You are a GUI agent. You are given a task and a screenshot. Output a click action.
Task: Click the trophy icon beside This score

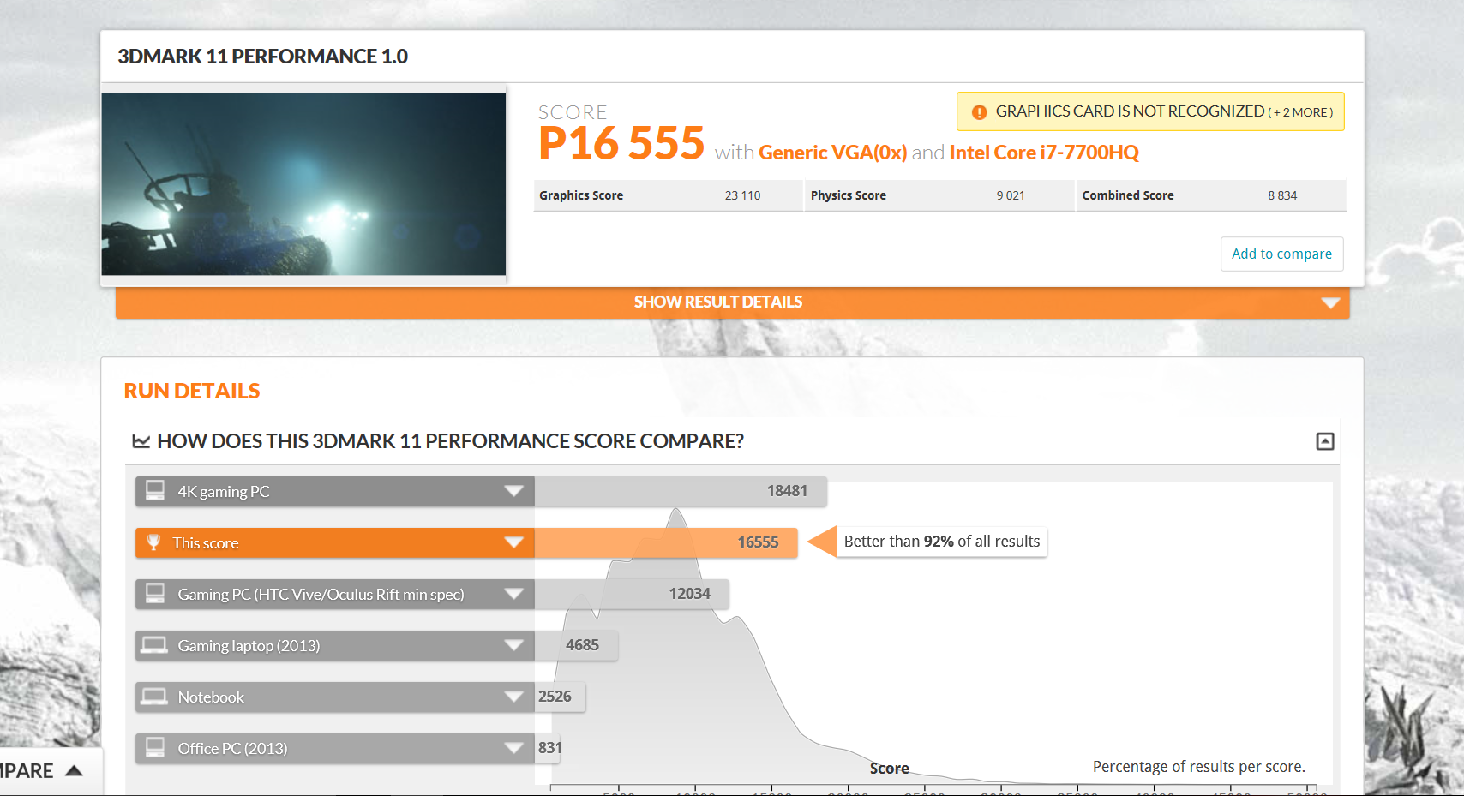(x=153, y=542)
